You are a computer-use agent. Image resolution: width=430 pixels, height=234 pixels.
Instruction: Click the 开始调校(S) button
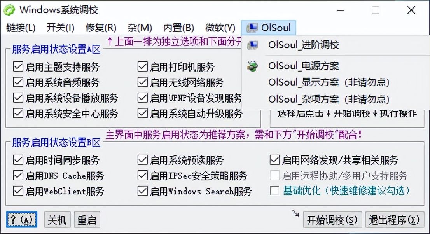point(332,219)
